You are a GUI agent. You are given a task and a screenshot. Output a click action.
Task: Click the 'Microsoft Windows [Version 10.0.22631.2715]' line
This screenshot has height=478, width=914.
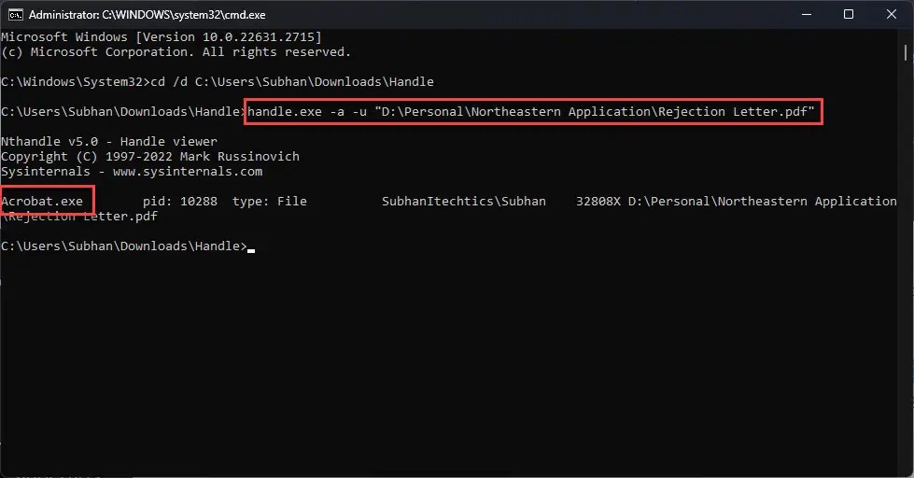162,36
